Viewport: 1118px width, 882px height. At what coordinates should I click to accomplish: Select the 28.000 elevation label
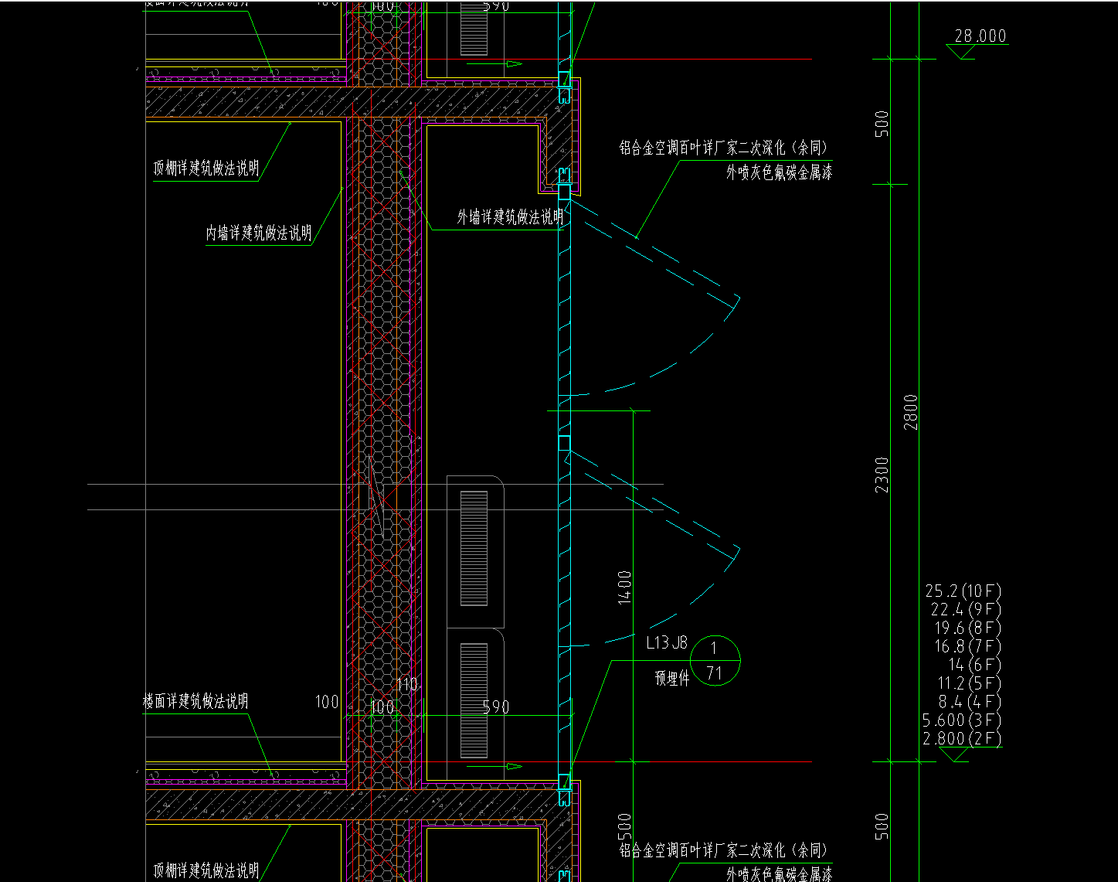[x=980, y=36]
